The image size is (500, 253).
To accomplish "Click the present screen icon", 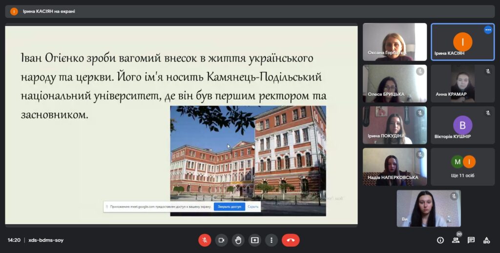I will (x=254, y=240).
